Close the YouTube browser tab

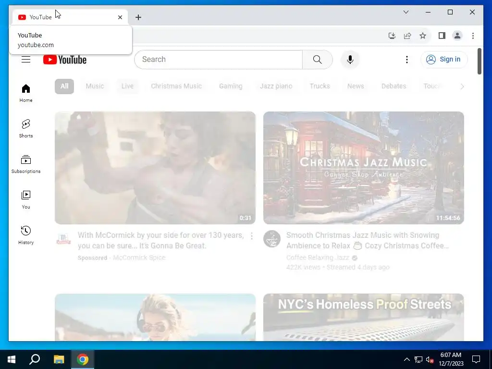(120, 17)
